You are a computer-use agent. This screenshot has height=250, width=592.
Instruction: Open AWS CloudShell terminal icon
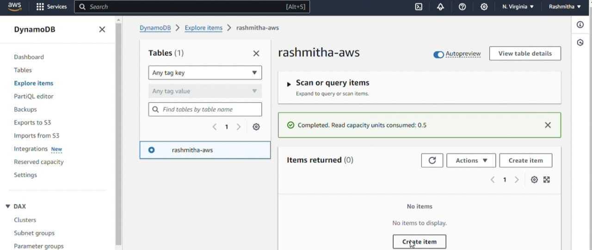pyautogui.click(x=419, y=6)
